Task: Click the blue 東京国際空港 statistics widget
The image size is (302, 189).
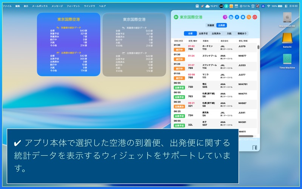Action: click(69, 45)
